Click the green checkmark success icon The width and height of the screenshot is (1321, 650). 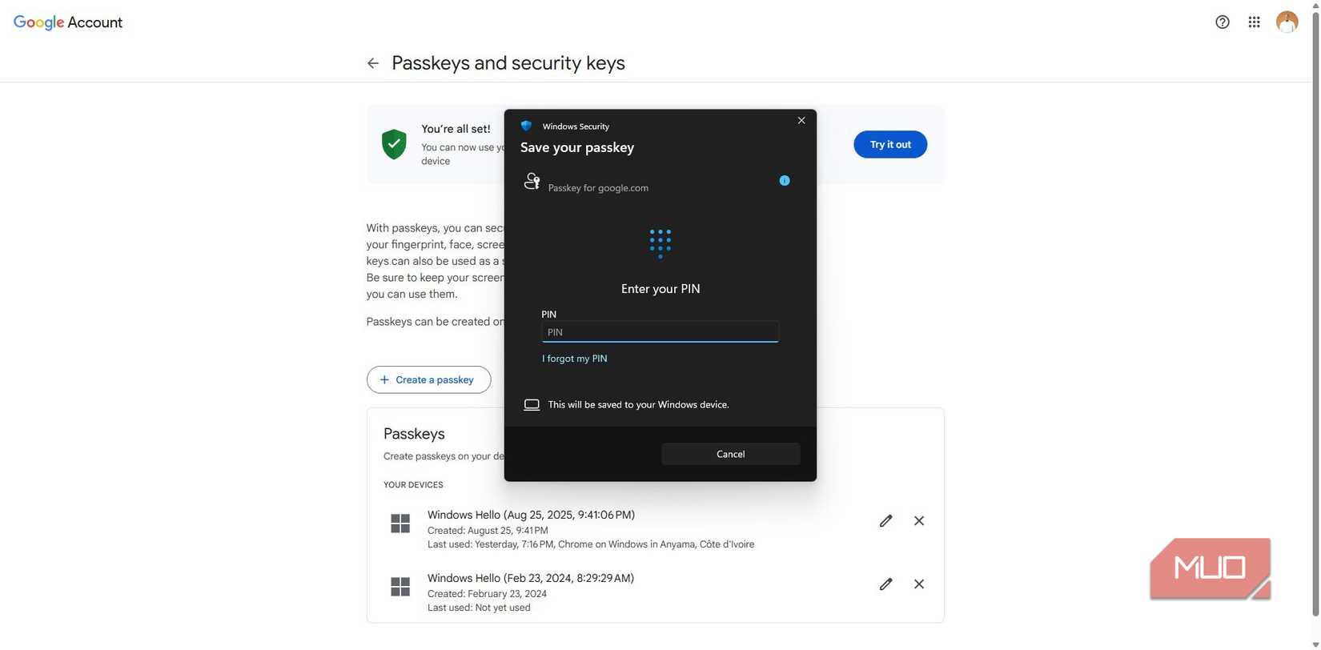tap(393, 144)
